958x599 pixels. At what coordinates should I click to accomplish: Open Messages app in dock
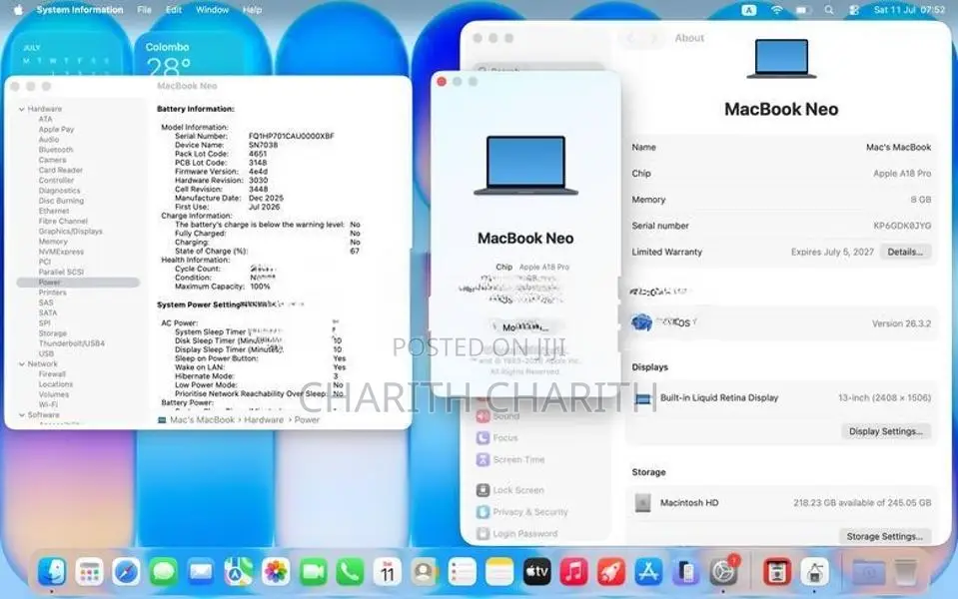164,572
